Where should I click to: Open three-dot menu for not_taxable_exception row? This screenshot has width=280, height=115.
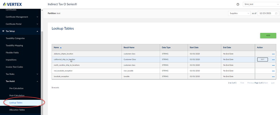[273, 71]
